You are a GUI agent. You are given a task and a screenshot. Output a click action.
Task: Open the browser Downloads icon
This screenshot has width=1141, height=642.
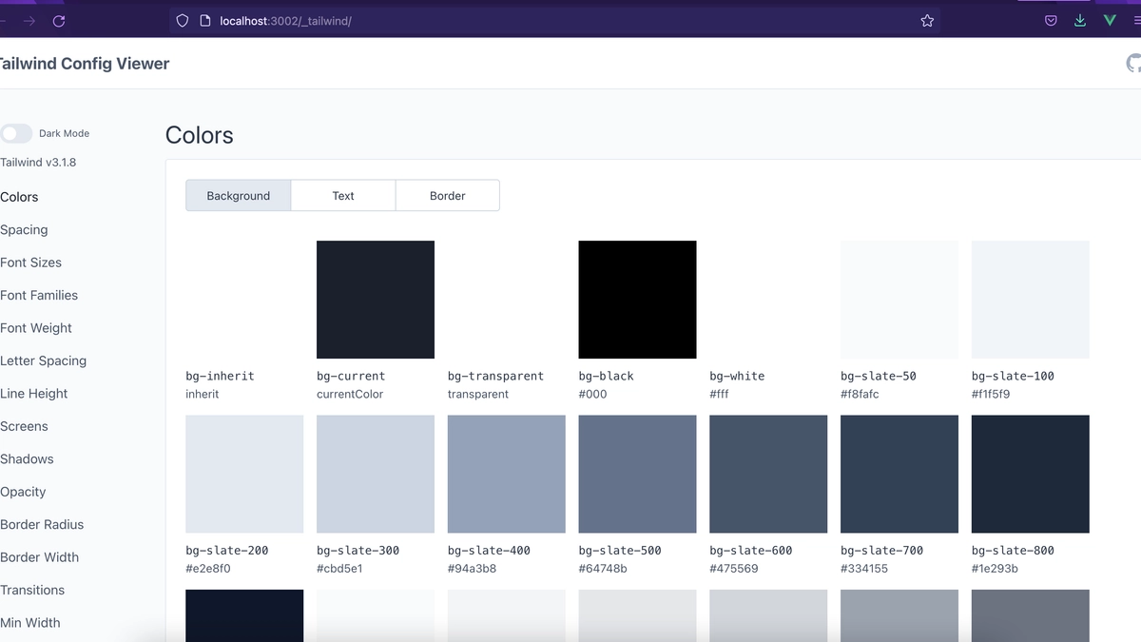coord(1079,19)
